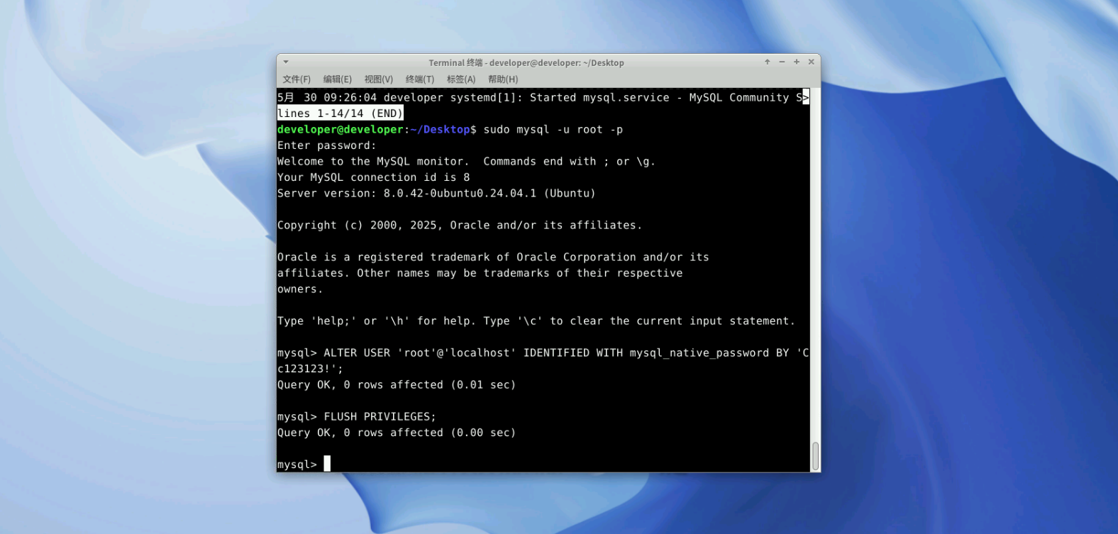Click 'Query OK, 0 rows affected (0.01 sec)'
Image resolution: width=1118 pixels, height=534 pixels.
397,385
